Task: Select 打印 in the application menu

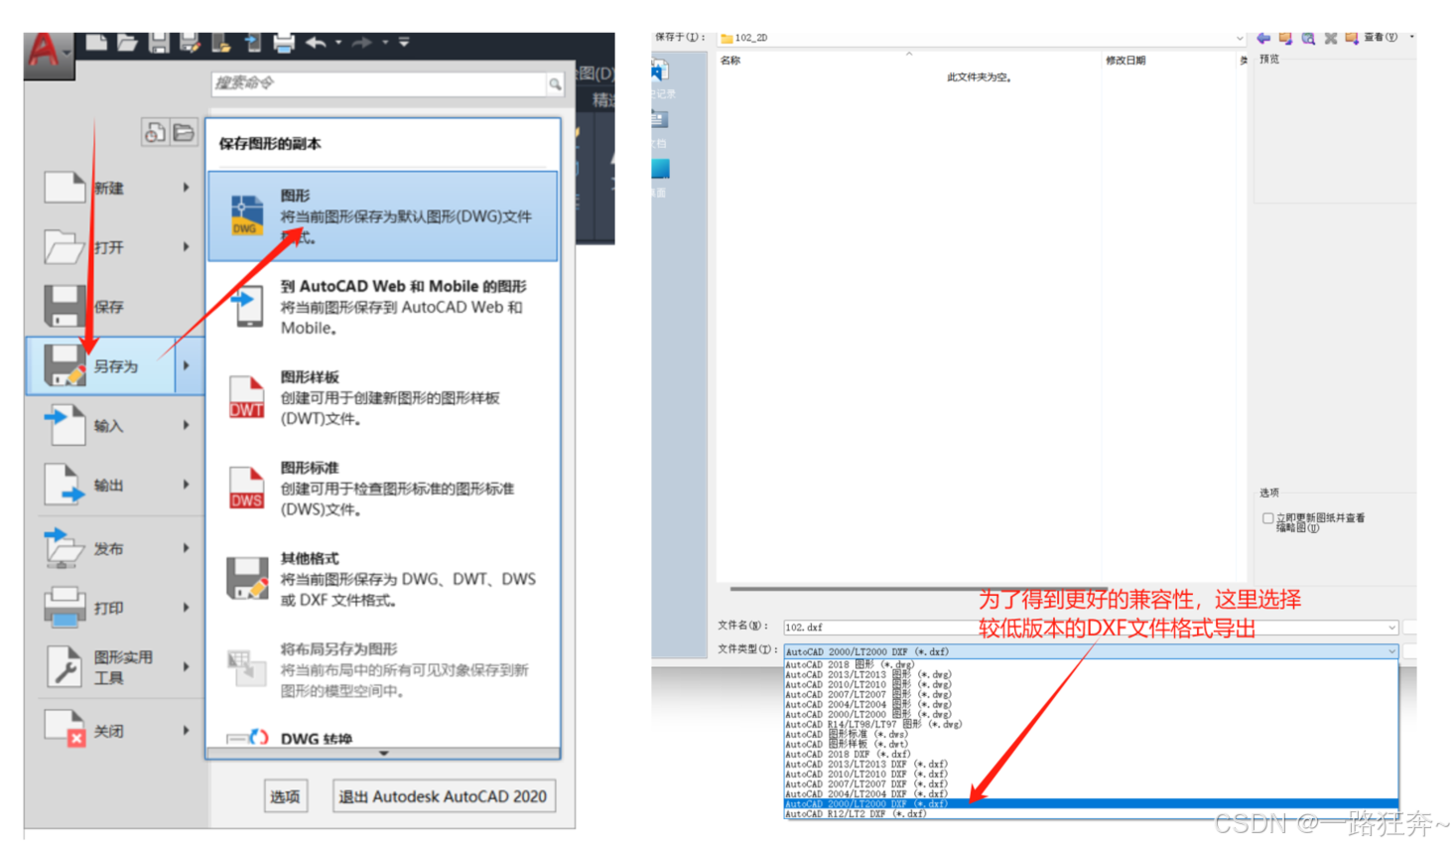Action: click(x=114, y=608)
